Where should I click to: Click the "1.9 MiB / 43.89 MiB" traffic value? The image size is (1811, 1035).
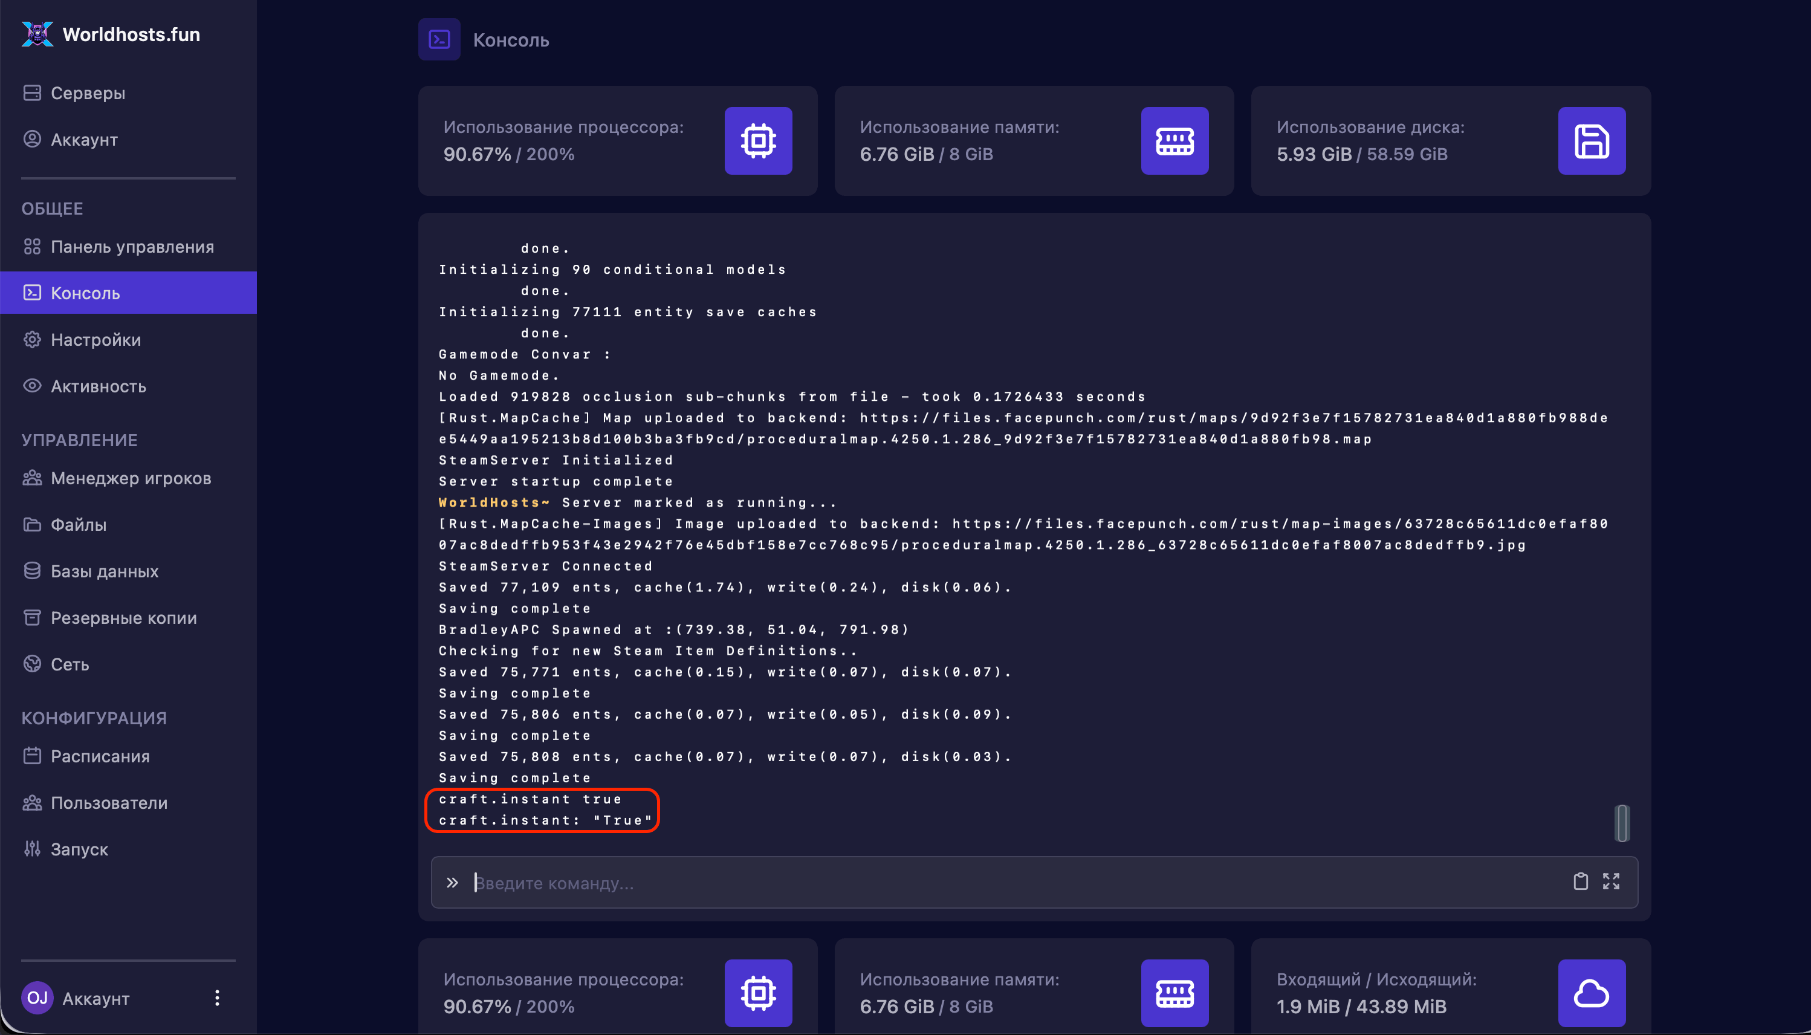[x=1362, y=1007]
